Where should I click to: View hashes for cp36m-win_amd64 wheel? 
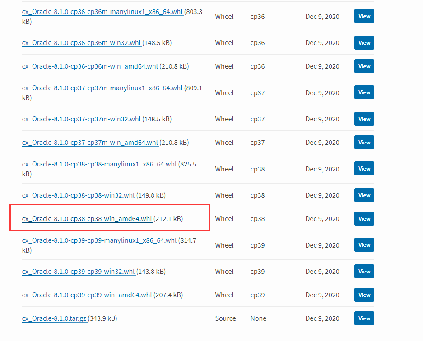[x=364, y=66]
